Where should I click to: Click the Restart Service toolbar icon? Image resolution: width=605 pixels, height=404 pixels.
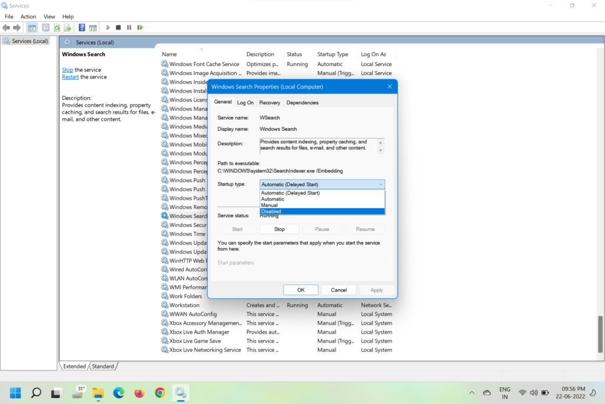tap(140, 28)
